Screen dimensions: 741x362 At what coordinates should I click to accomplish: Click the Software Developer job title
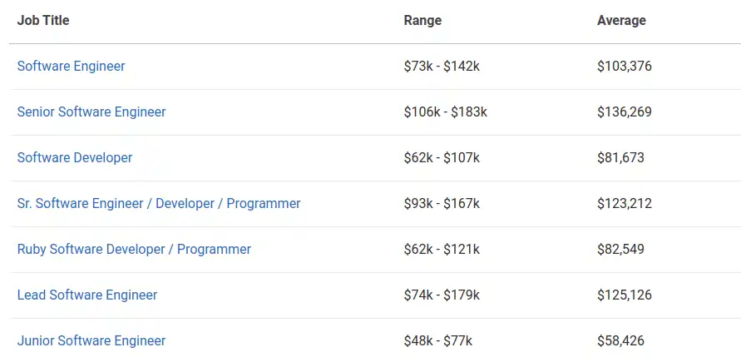point(75,158)
